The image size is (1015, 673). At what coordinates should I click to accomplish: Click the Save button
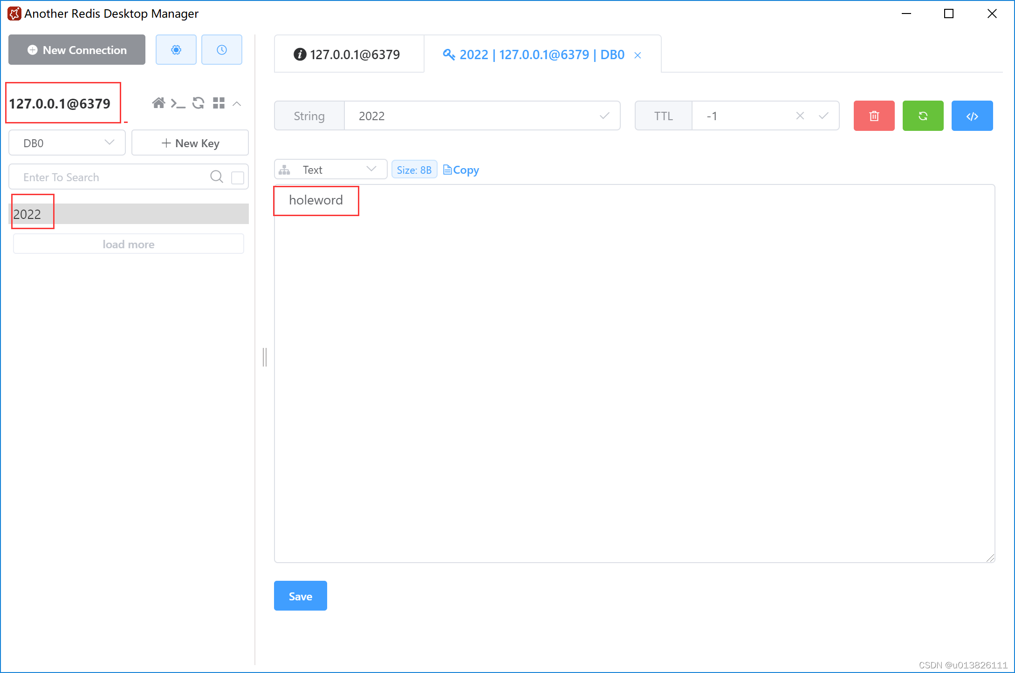(x=300, y=596)
